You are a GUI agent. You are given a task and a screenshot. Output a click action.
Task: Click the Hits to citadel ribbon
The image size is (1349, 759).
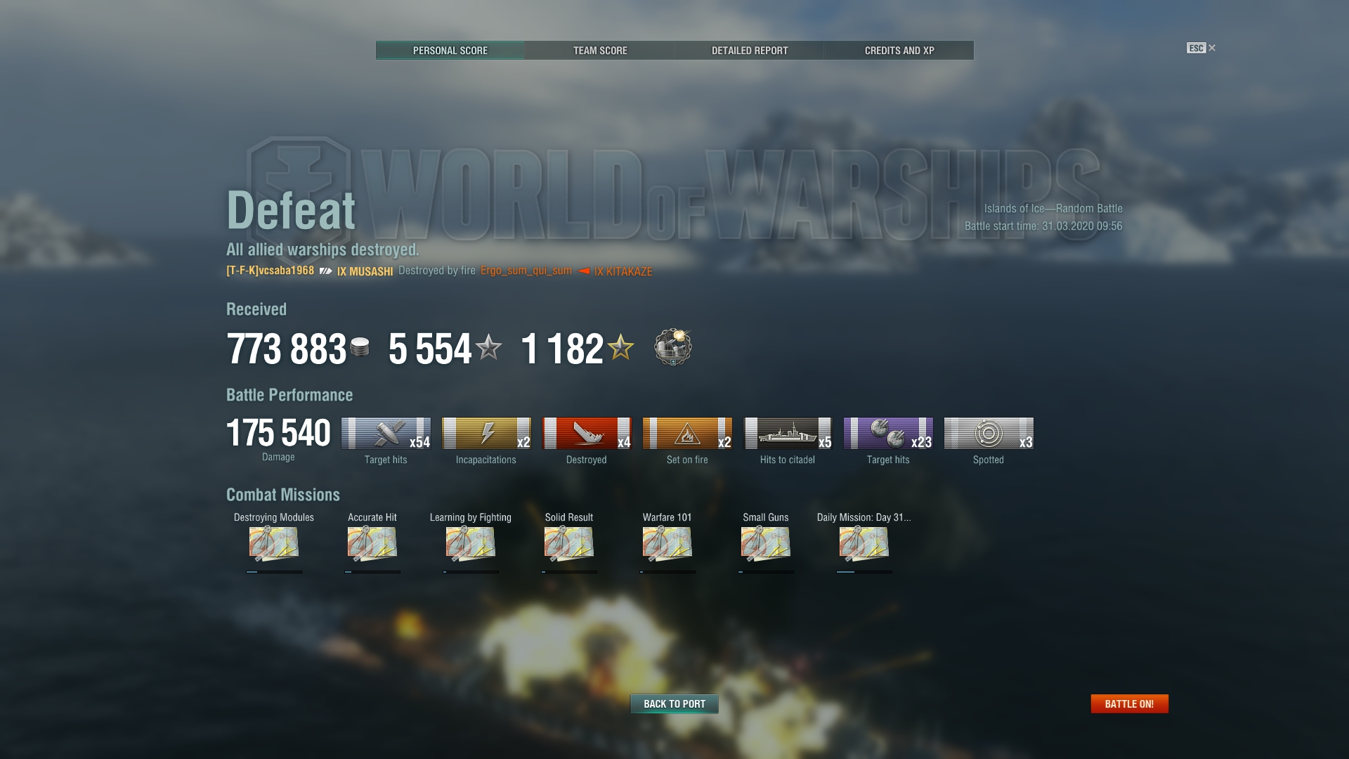pos(788,434)
